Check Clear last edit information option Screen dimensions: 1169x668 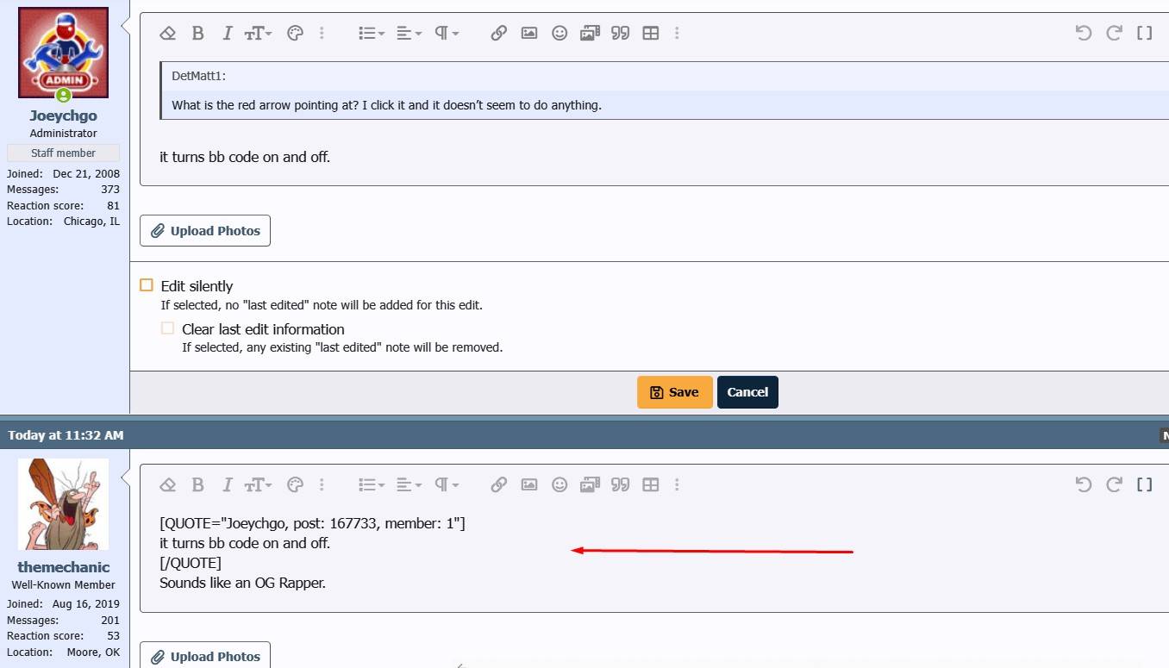point(168,328)
